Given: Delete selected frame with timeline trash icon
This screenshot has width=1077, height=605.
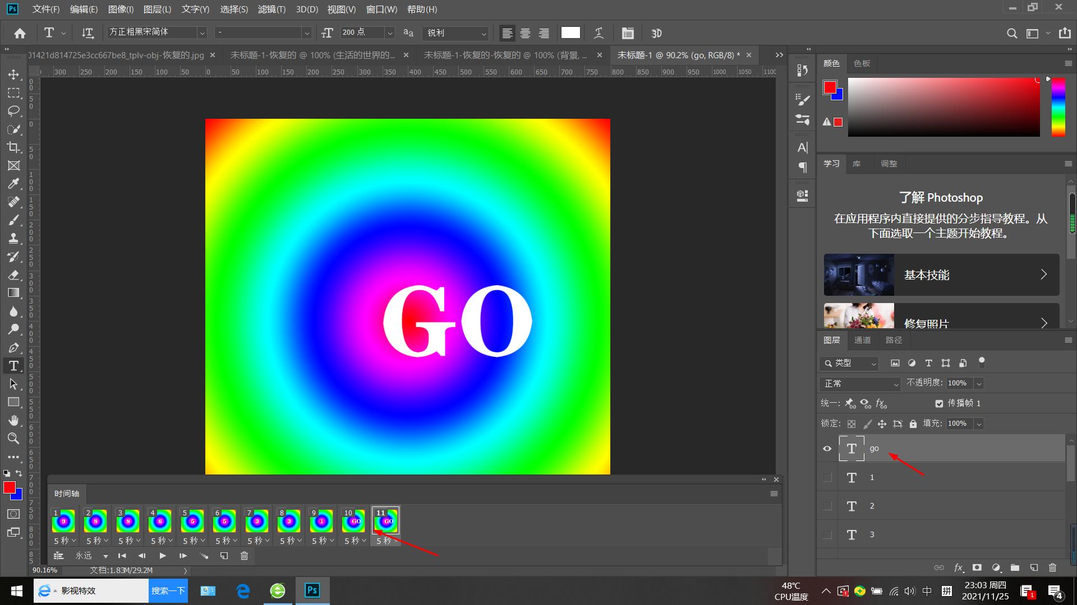Looking at the screenshot, I should [244, 556].
